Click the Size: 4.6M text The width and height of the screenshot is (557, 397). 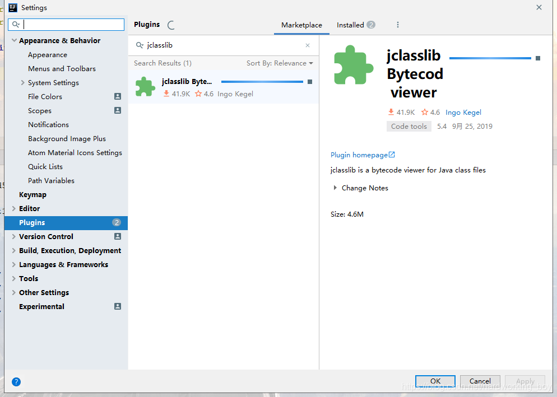pos(347,214)
